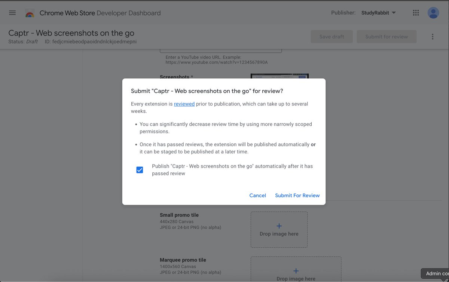Image resolution: width=449 pixels, height=282 pixels.
Task: Click the 'Chrome Web Store Developer Dashboard' title
Action: pos(100,13)
